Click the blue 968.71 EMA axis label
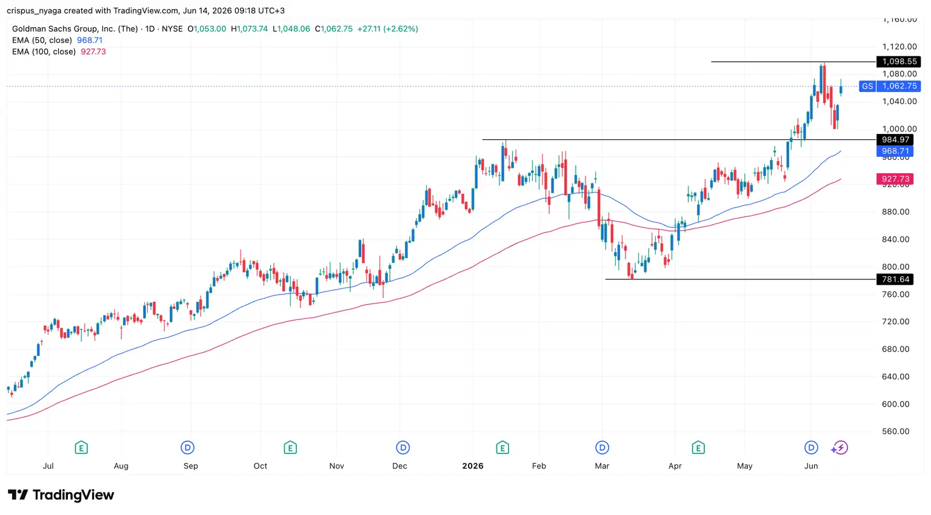This screenshot has height=515, width=931. pyautogui.click(x=895, y=151)
